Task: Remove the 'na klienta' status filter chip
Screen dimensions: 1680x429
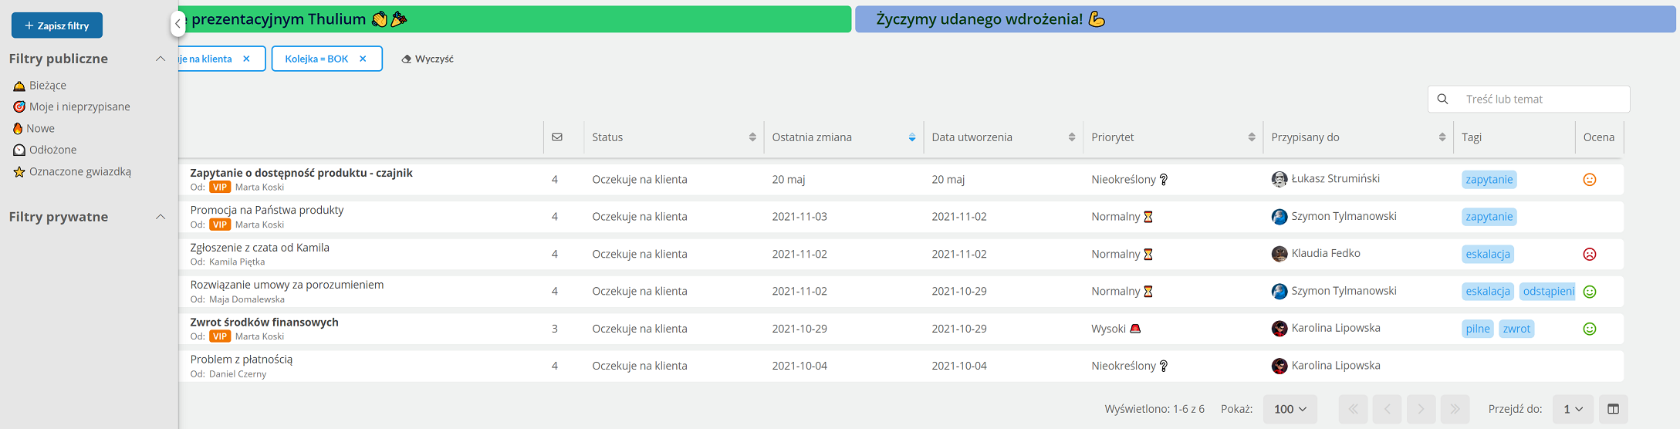Action: (x=246, y=59)
